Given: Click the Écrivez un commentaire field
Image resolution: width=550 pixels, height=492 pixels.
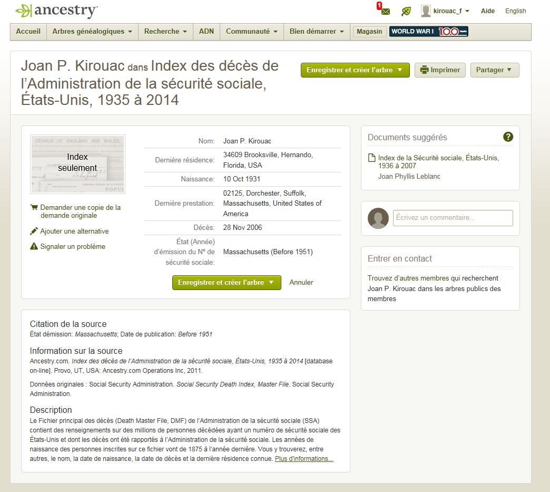Looking at the screenshot, I should point(453,218).
